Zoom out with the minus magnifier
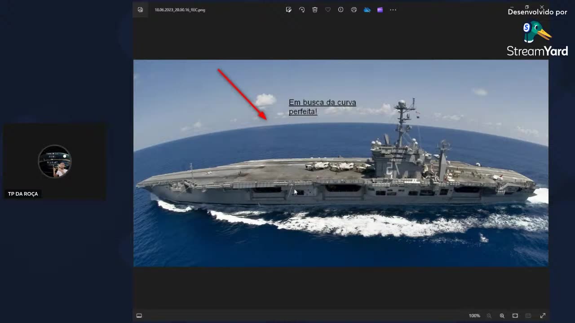The image size is (575, 323). click(x=489, y=316)
